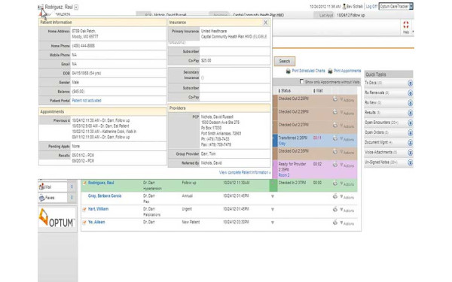
Task: Check Show only Appointments without Visits
Action: click(301, 82)
